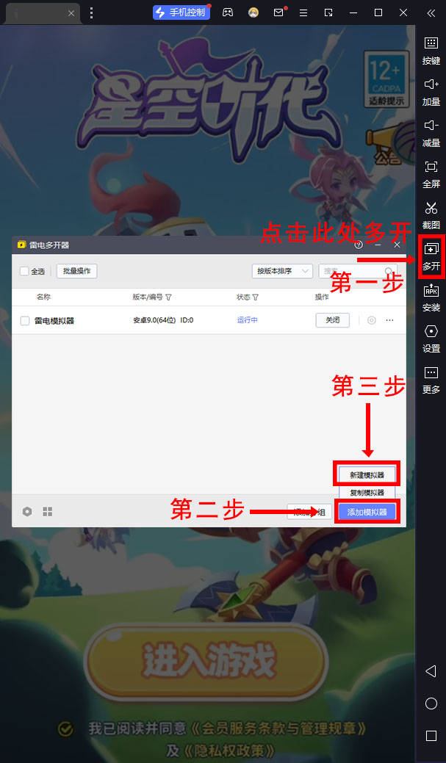Open the 按版本排序 sort dropdown
Viewport: 446px width, 763px height.
282,271
